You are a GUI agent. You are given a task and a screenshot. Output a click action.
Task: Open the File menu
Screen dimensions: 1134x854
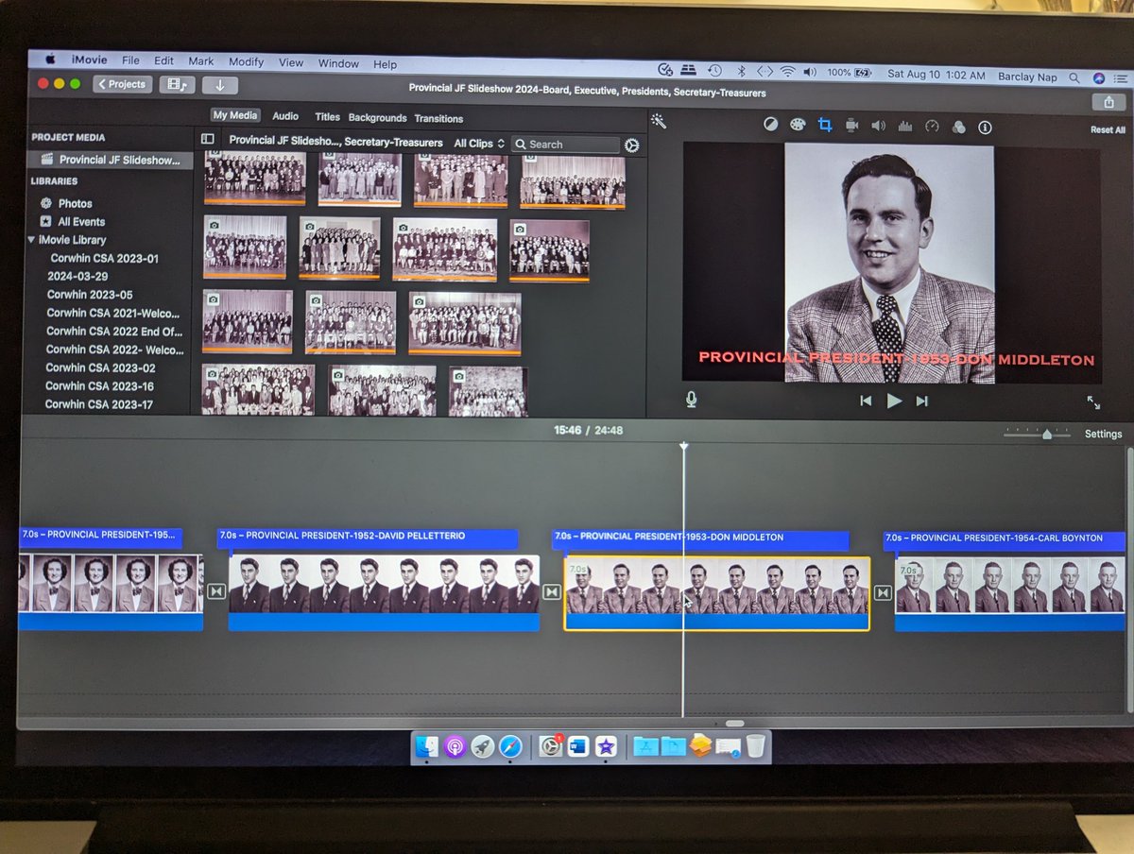coord(130,61)
